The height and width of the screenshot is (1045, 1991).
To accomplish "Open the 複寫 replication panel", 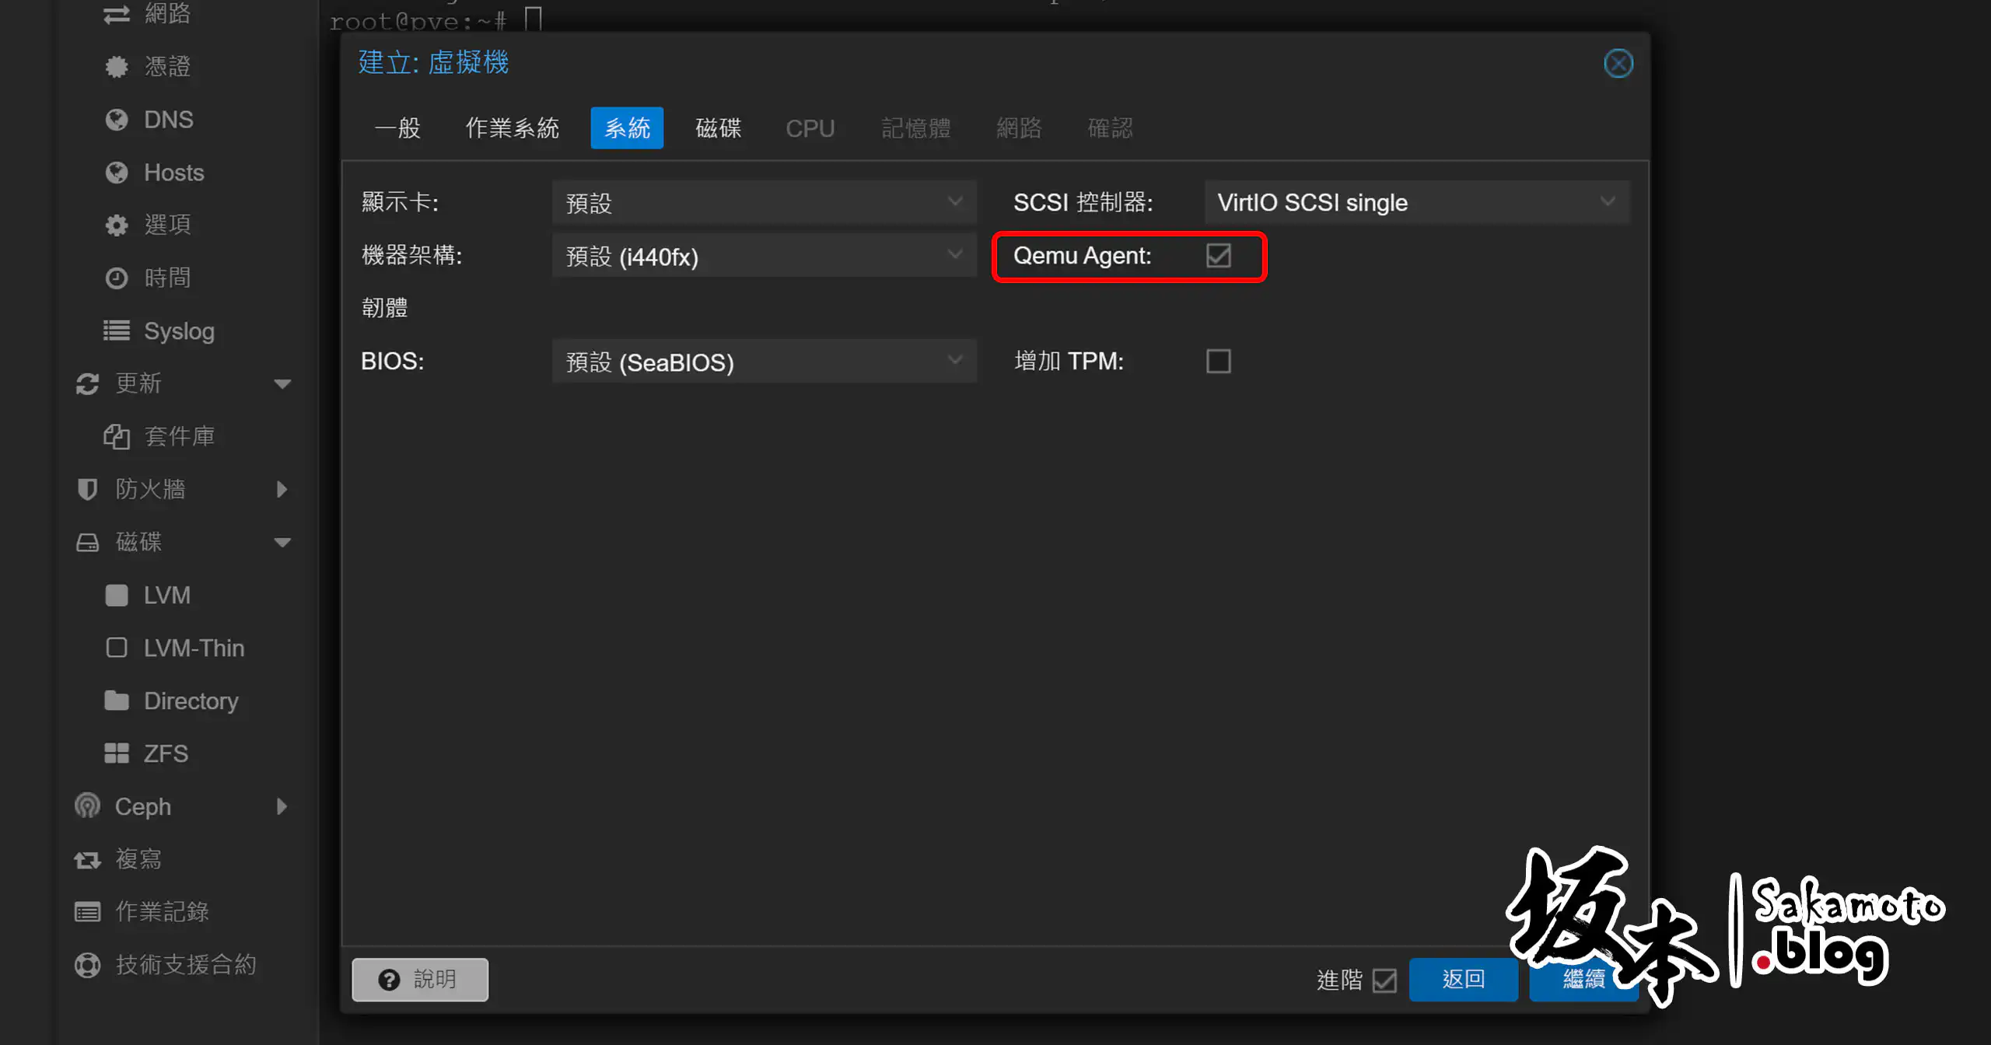I will pos(140,858).
